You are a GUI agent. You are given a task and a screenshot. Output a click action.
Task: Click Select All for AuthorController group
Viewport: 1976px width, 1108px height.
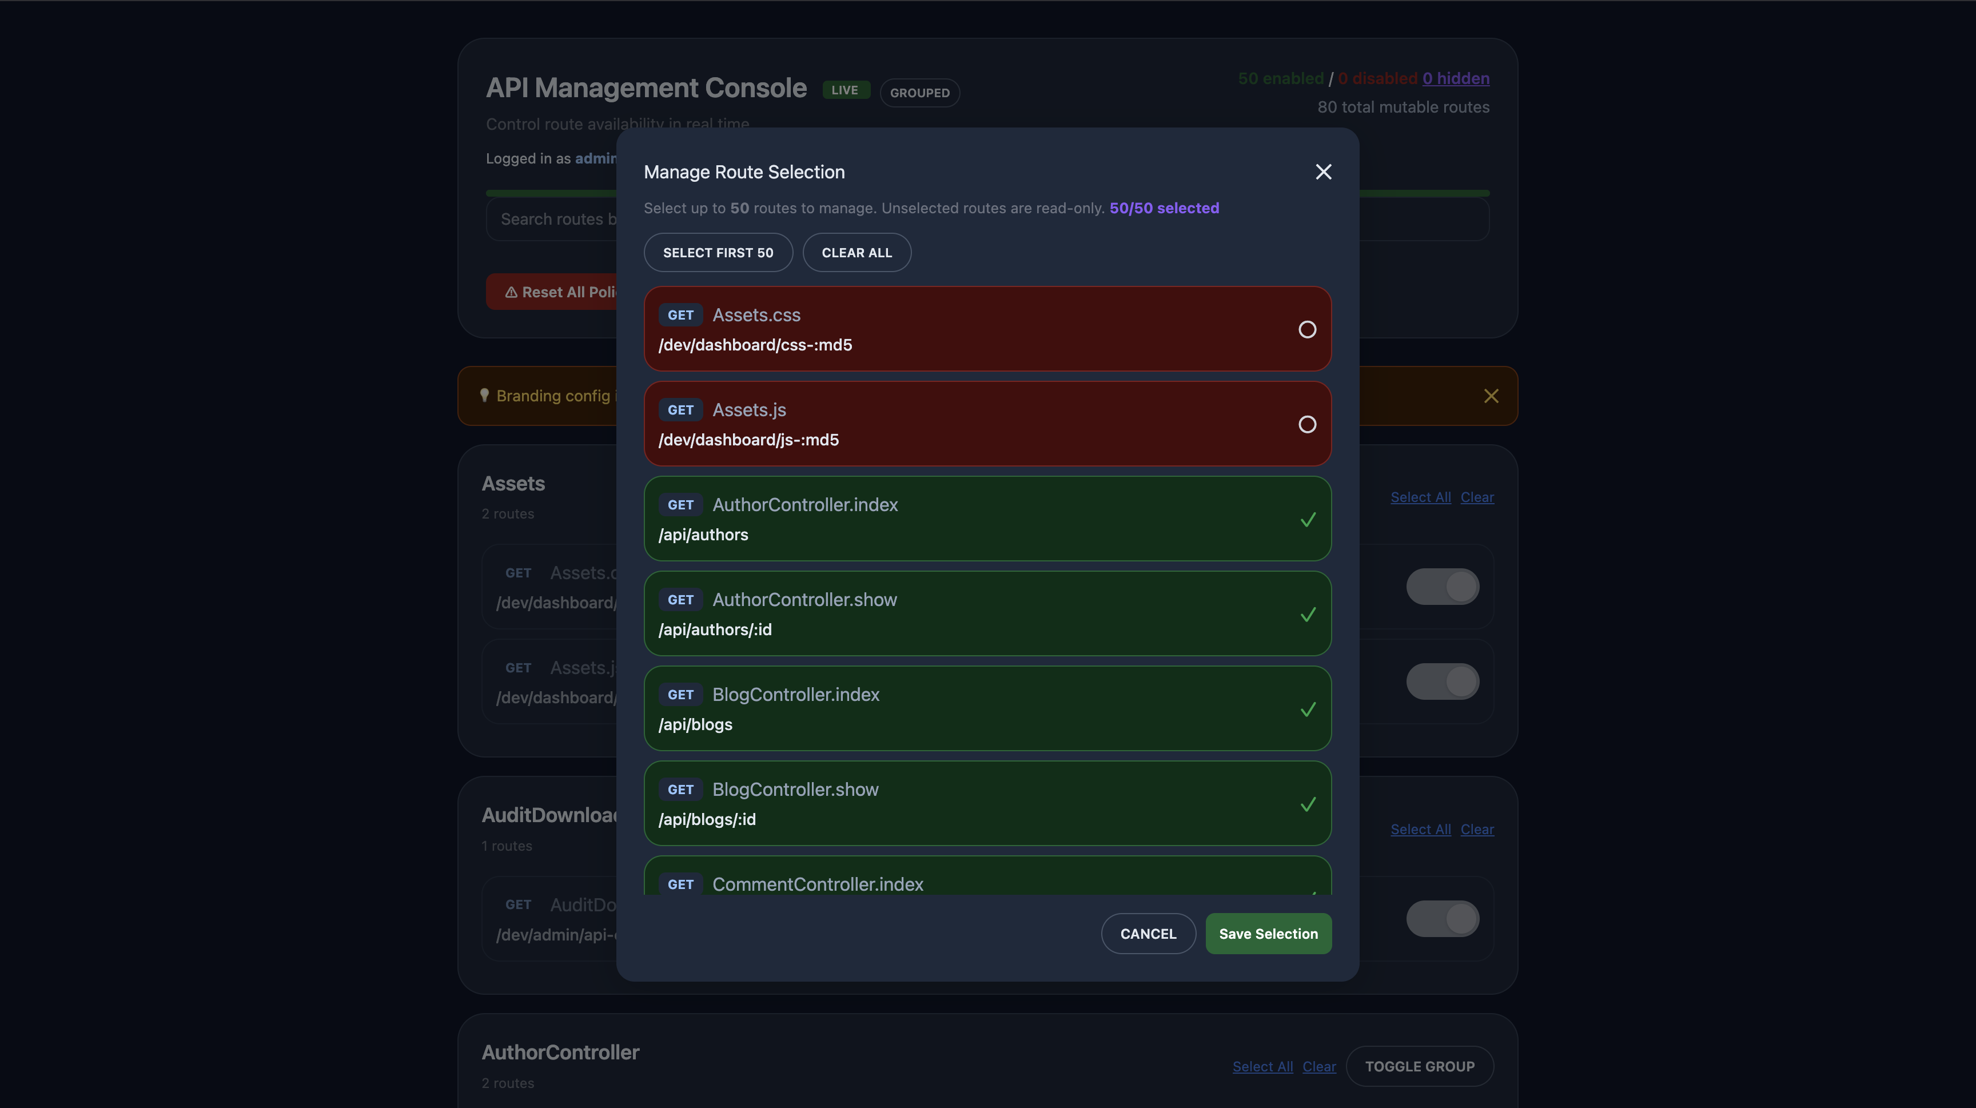coord(1262,1067)
